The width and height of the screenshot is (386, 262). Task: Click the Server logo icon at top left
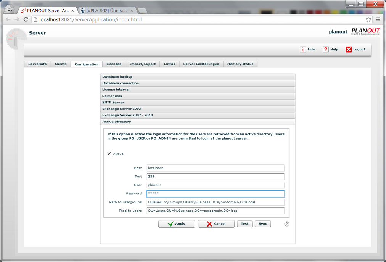[16, 39]
